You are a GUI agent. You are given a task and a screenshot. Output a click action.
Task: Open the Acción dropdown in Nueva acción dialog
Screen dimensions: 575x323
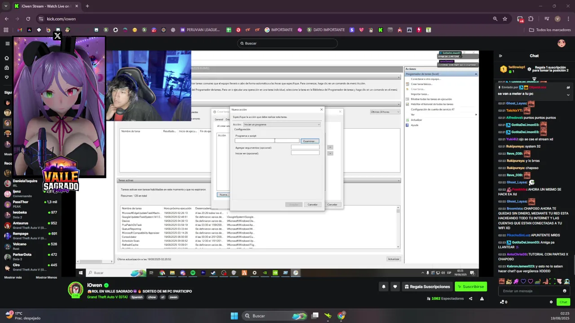pyautogui.click(x=282, y=124)
